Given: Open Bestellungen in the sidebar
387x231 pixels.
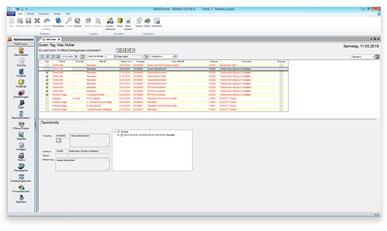Looking at the screenshot, I should 21,94.
